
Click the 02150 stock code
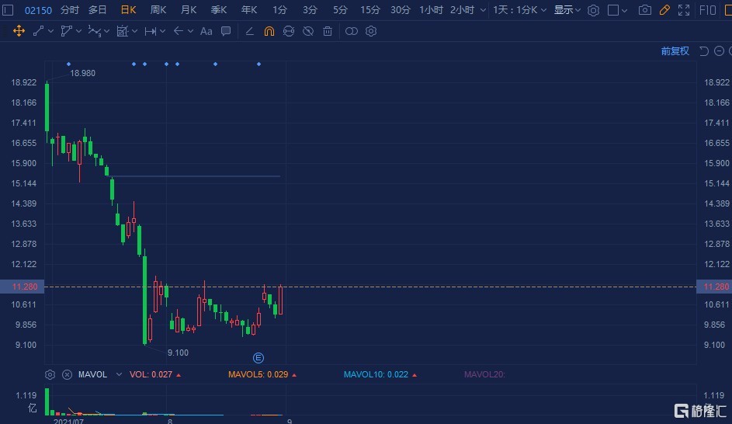(x=38, y=10)
